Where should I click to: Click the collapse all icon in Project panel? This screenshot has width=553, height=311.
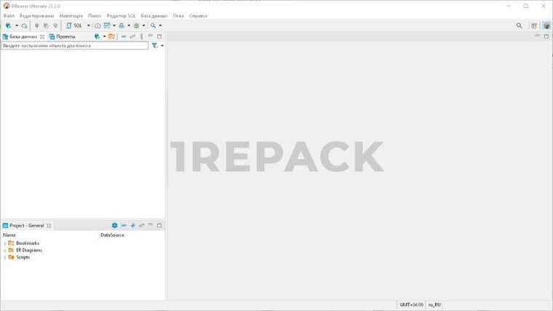click(124, 225)
